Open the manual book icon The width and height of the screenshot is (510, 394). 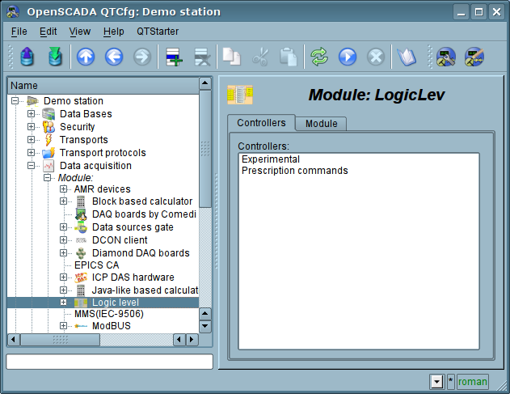coord(407,57)
